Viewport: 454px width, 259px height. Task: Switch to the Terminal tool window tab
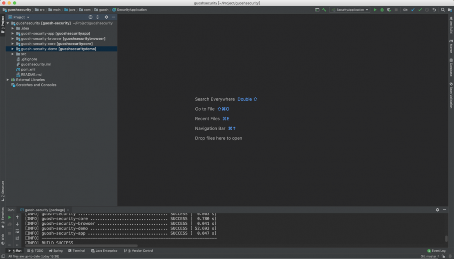click(76, 251)
